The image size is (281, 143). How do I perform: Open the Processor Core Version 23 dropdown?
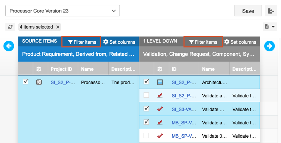click(63, 11)
